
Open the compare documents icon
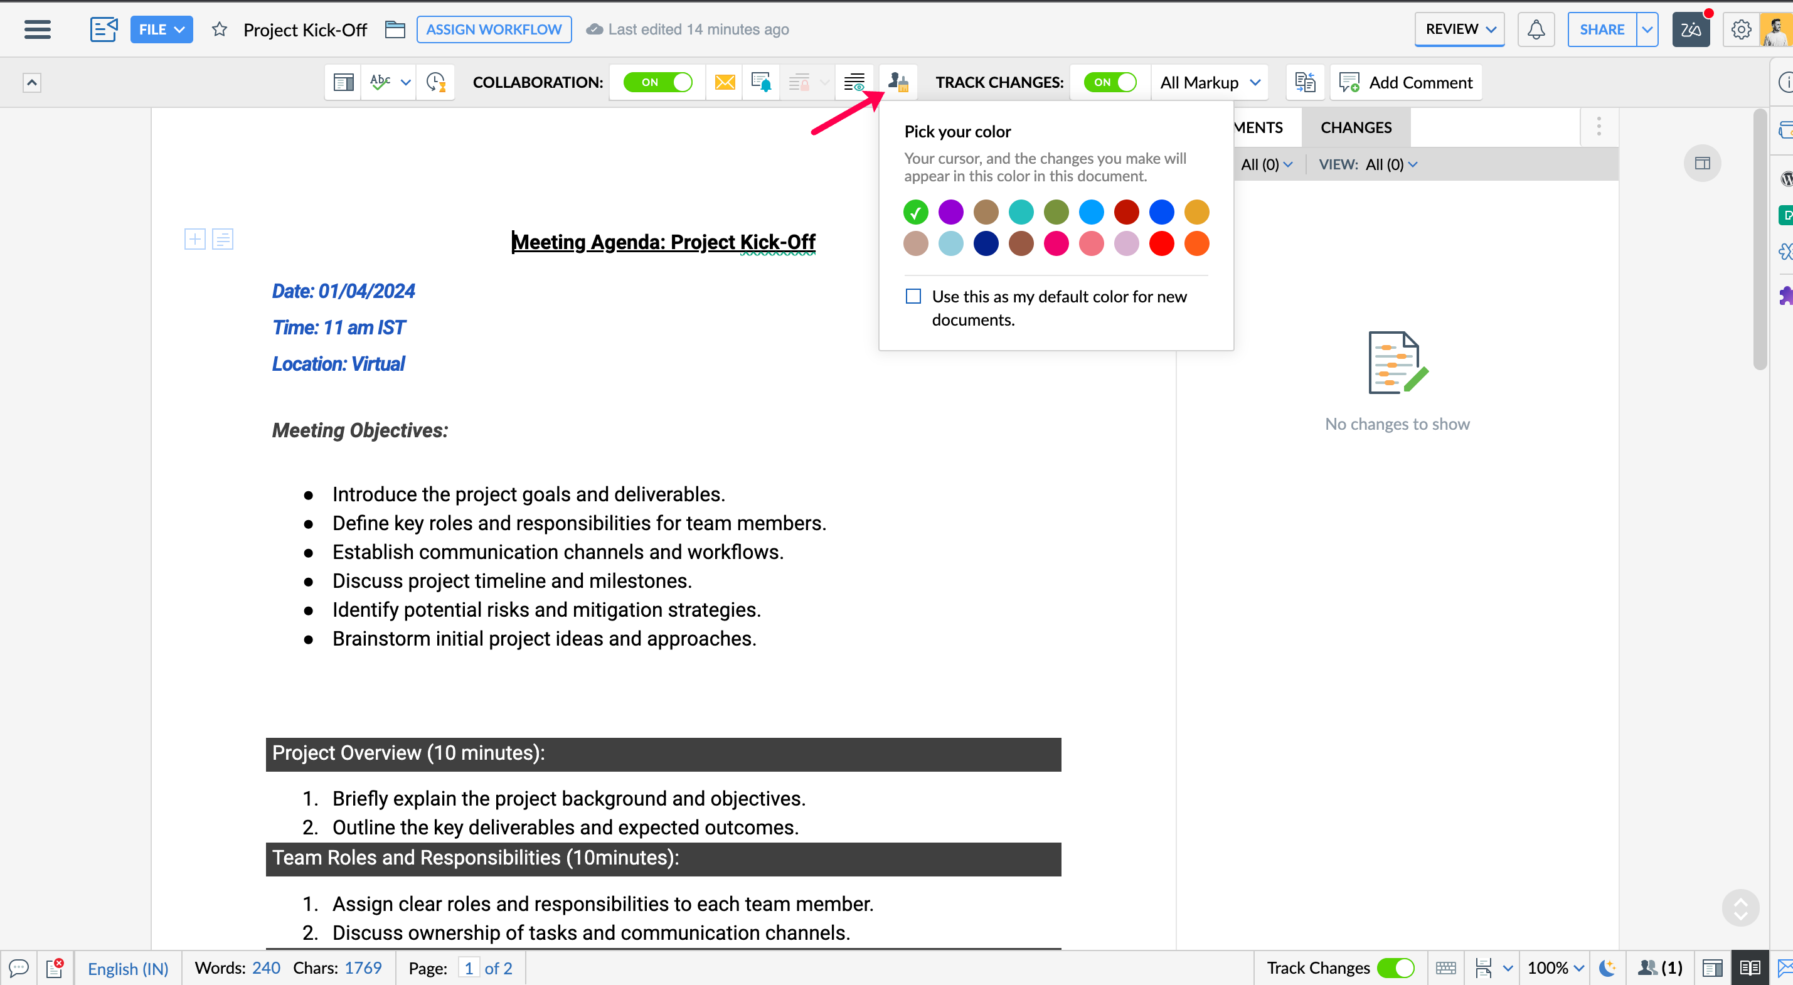(1305, 82)
